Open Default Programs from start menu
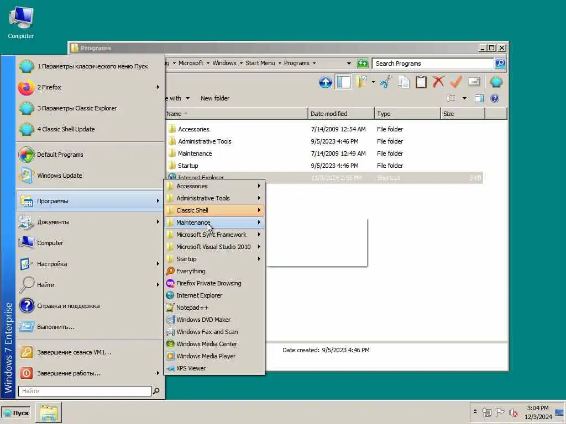566x424 pixels. pyautogui.click(x=90, y=155)
